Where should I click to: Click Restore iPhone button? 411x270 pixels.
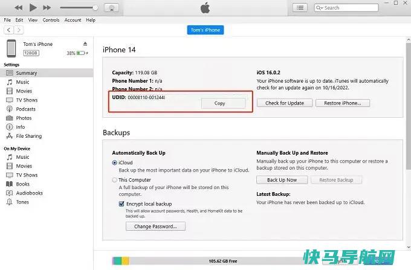coord(343,103)
